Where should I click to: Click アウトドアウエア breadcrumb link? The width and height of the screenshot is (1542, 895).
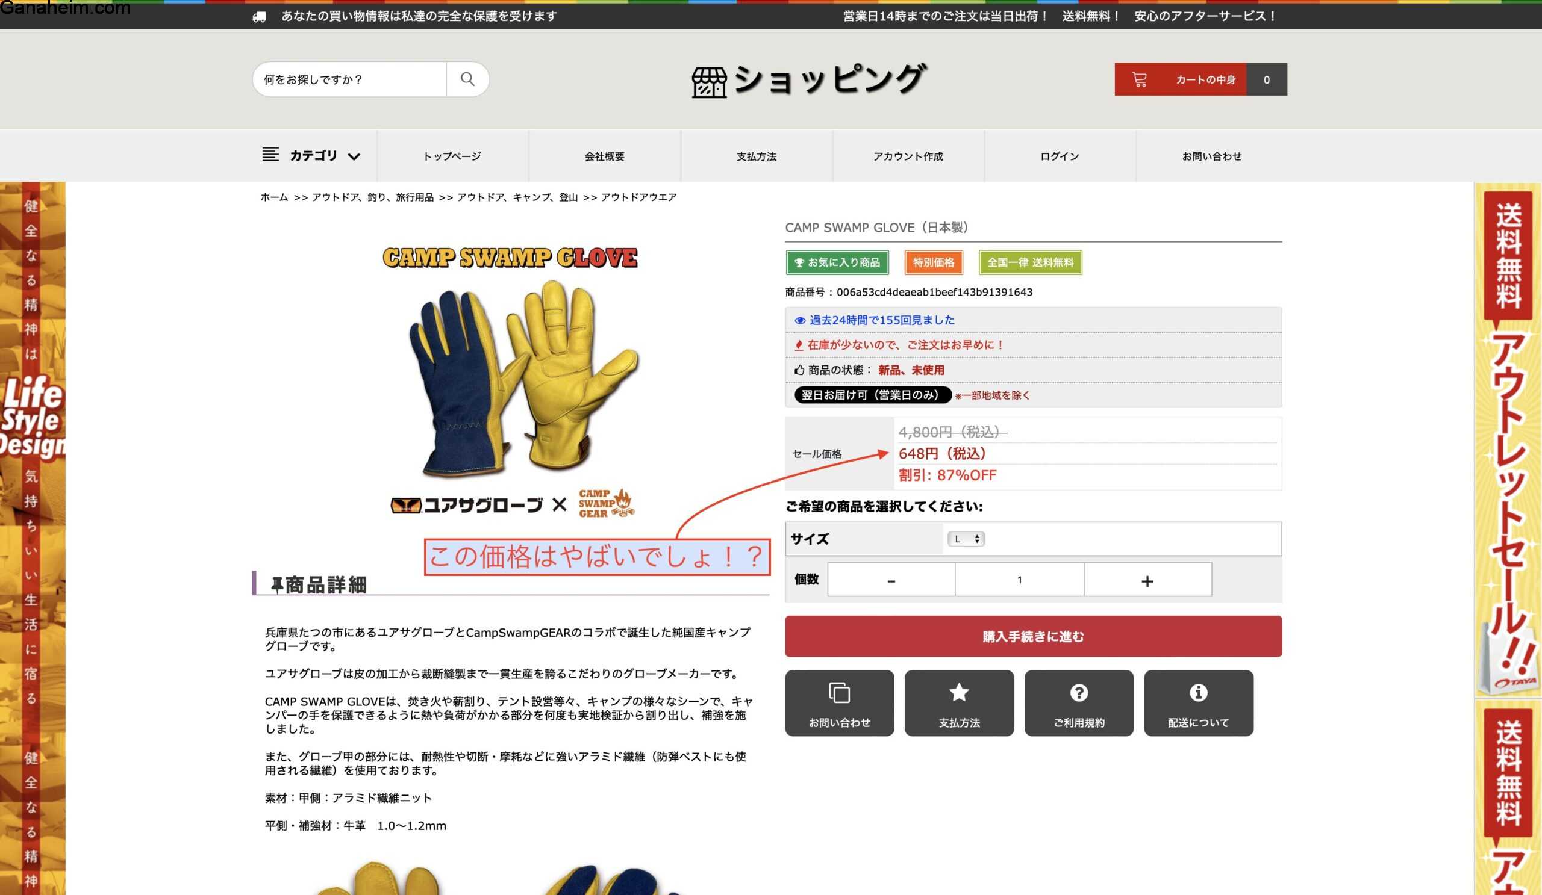click(638, 197)
